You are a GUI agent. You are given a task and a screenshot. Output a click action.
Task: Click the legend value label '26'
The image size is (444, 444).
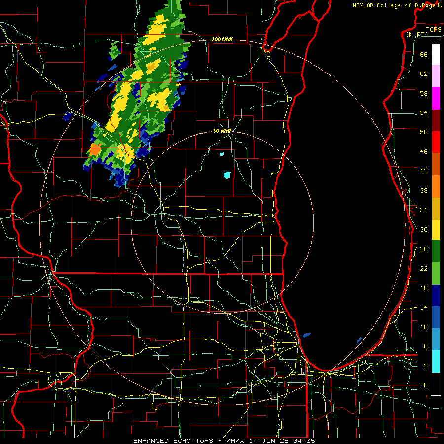click(x=424, y=249)
